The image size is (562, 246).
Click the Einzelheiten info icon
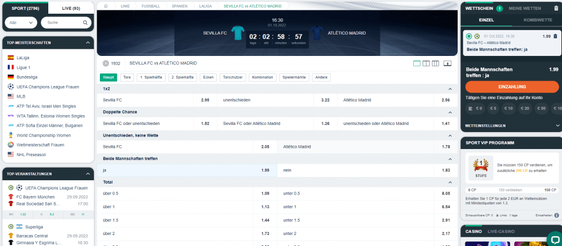coord(557,215)
